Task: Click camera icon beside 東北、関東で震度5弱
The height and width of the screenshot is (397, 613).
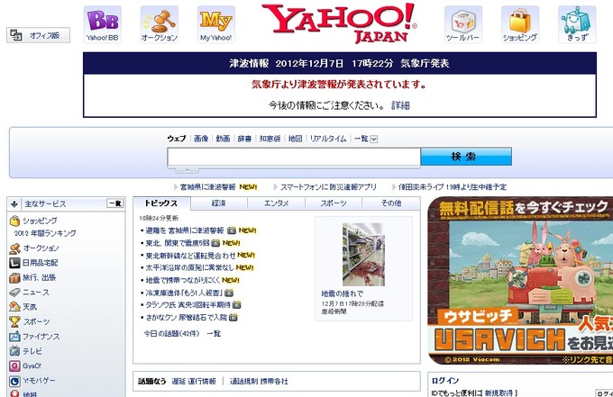Action: tap(215, 243)
